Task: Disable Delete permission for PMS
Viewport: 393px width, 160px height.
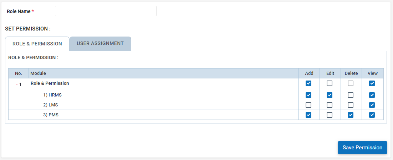Action: [x=351, y=115]
